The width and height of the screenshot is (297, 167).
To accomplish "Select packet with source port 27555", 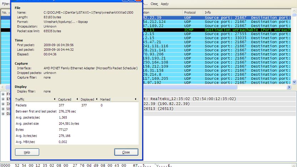I will pyautogui.click(x=217, y=34).
